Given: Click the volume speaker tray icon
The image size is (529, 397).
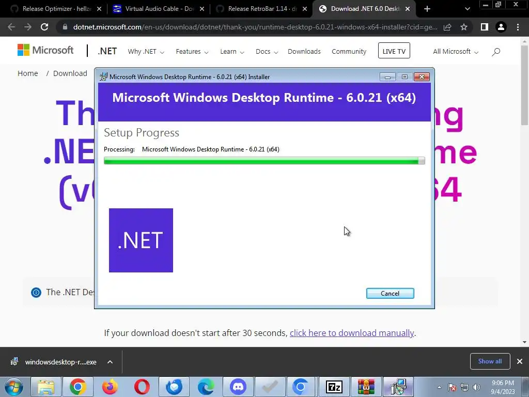Looking at the screenshot, I should coord(477,387).
